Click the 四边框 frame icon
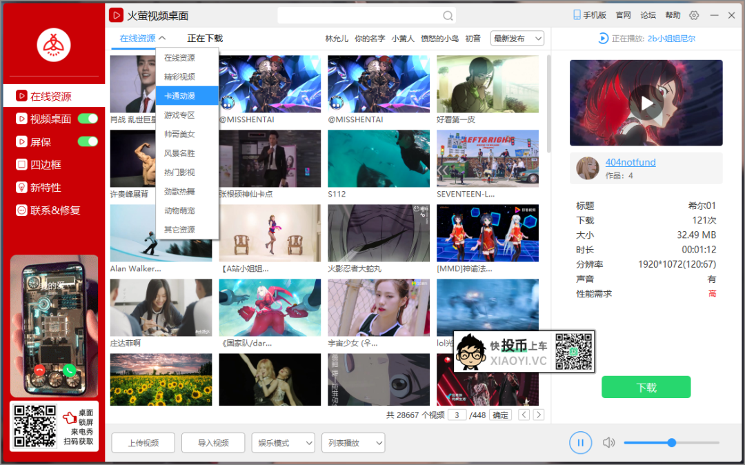Image resolution: width=745 pixels, height=465 pixels. point(21,164)
